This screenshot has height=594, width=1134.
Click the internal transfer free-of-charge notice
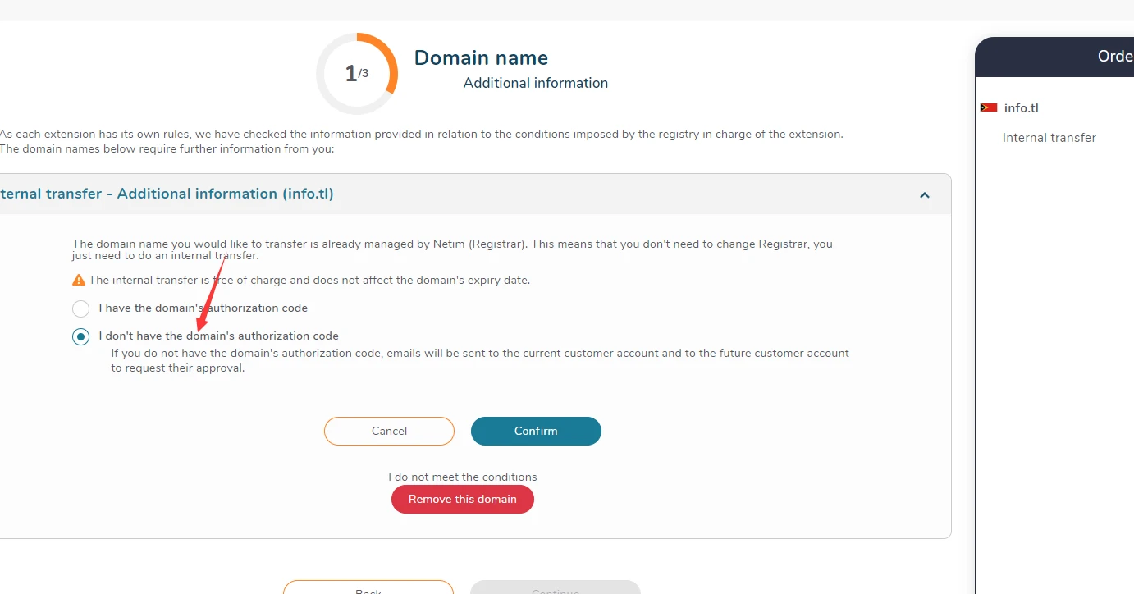309,281
